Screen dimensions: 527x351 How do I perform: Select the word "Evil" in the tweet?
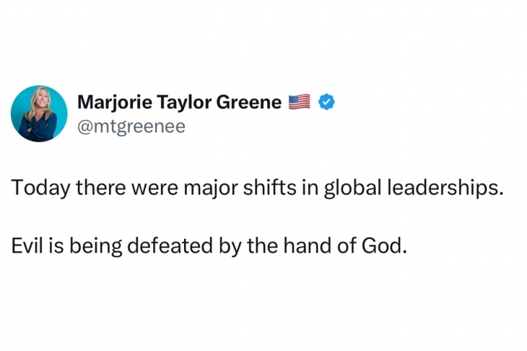[x=25, y=246]
